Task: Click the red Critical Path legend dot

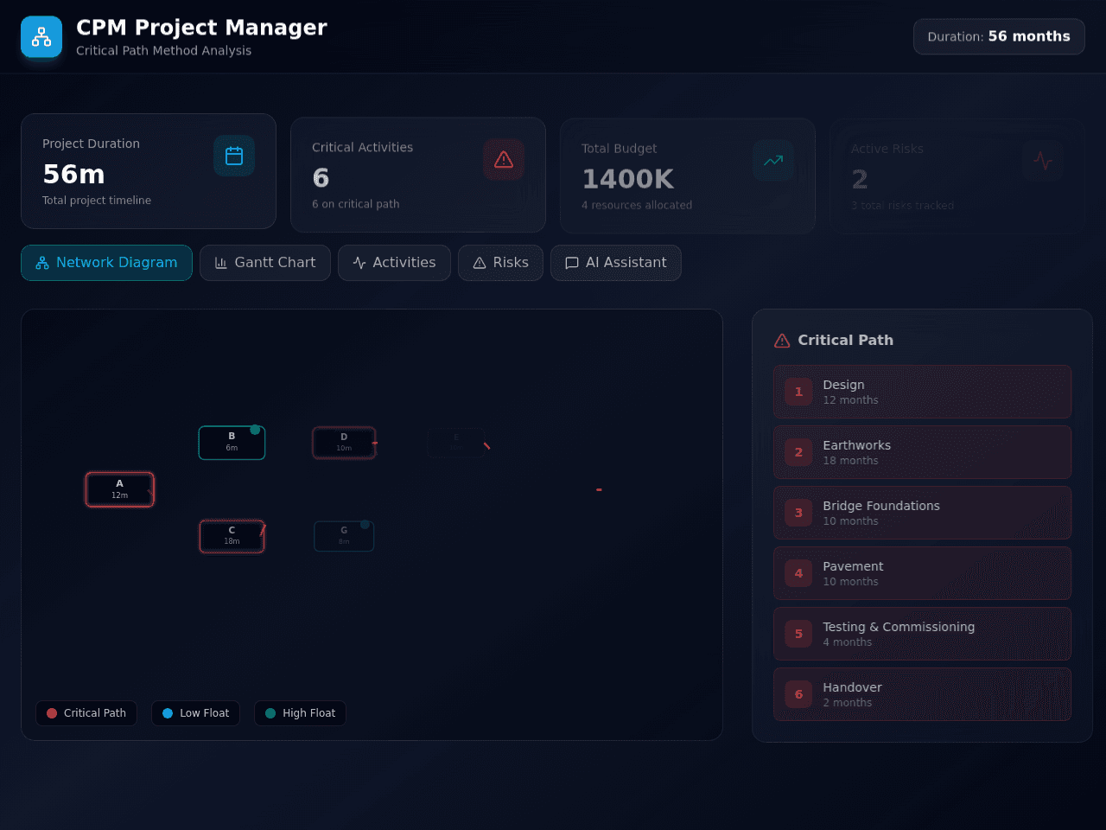Action: (52, 713)
